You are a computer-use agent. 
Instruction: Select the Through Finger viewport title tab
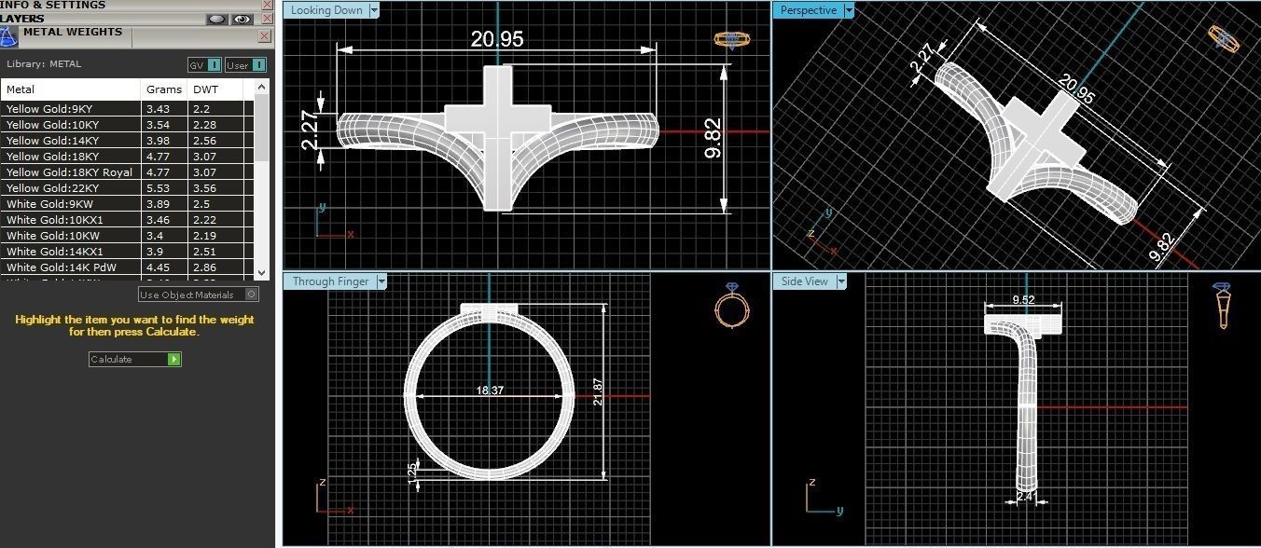coord(329,281)
